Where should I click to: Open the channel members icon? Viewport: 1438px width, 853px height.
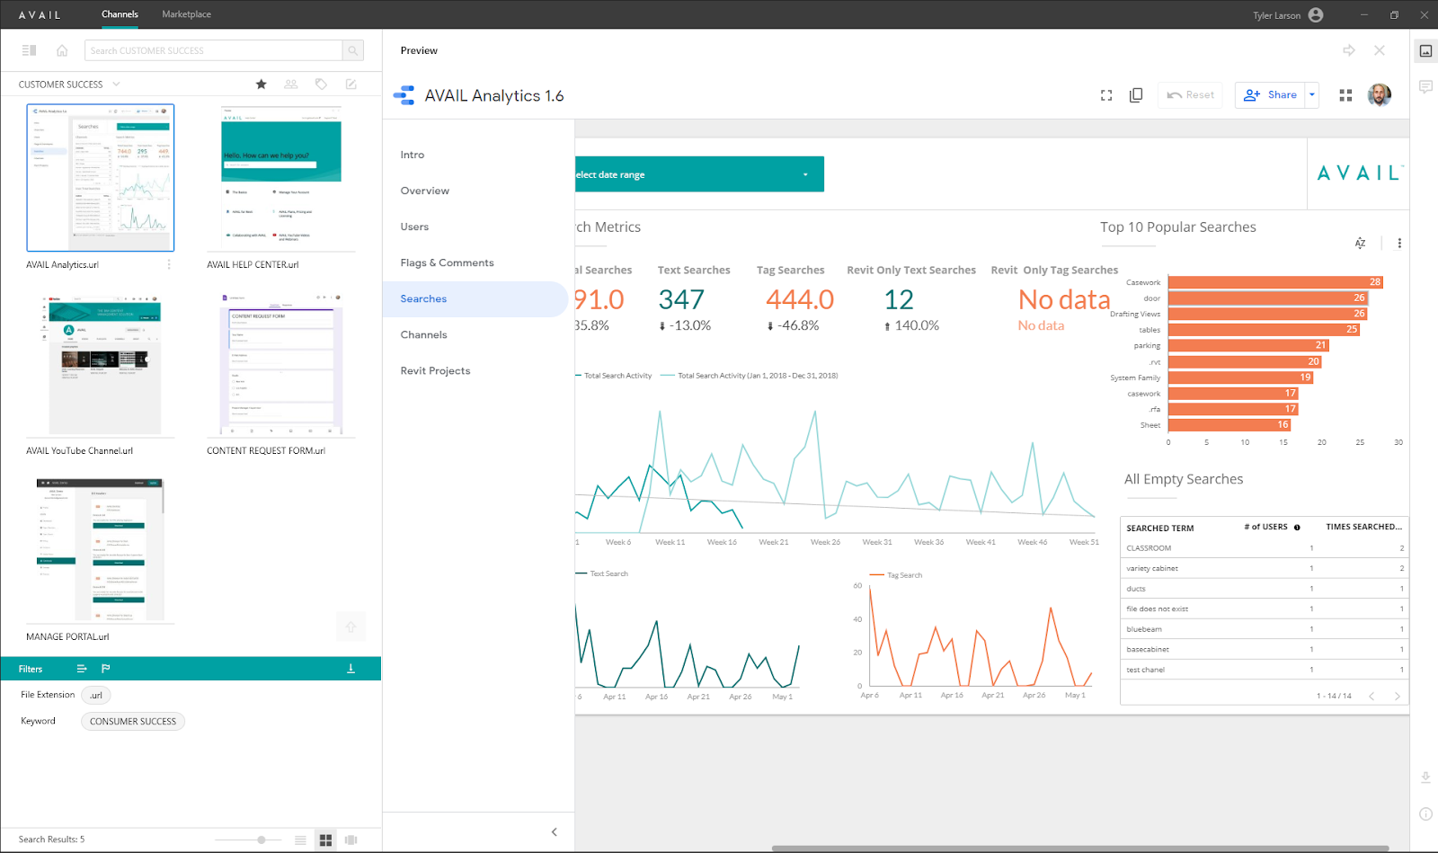click(291, 84)
